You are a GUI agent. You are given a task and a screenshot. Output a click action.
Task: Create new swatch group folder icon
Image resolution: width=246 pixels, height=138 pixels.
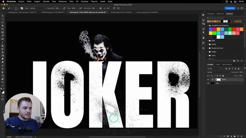pos(234,61)
